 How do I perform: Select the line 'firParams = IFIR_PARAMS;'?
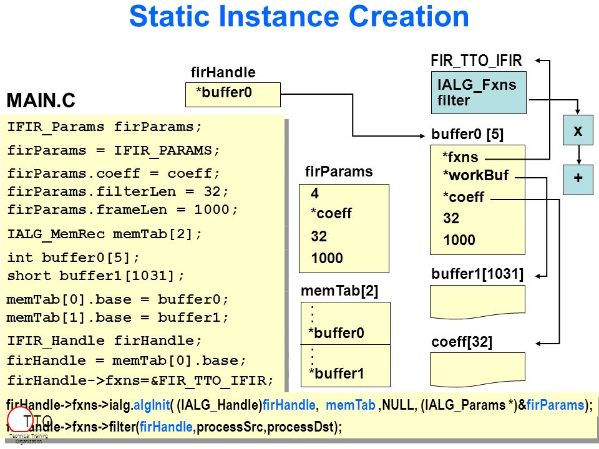[114, 150]
